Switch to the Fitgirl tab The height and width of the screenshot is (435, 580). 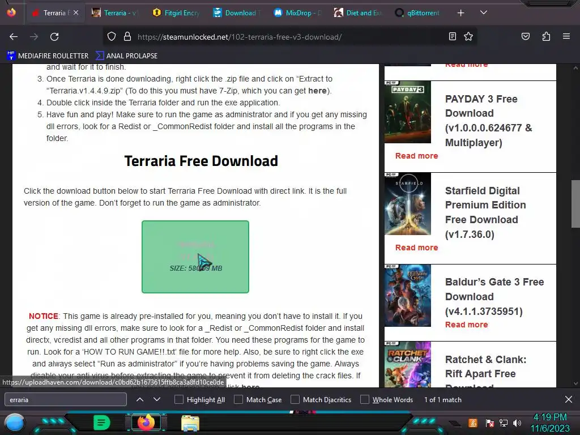[x=176, y=12]
